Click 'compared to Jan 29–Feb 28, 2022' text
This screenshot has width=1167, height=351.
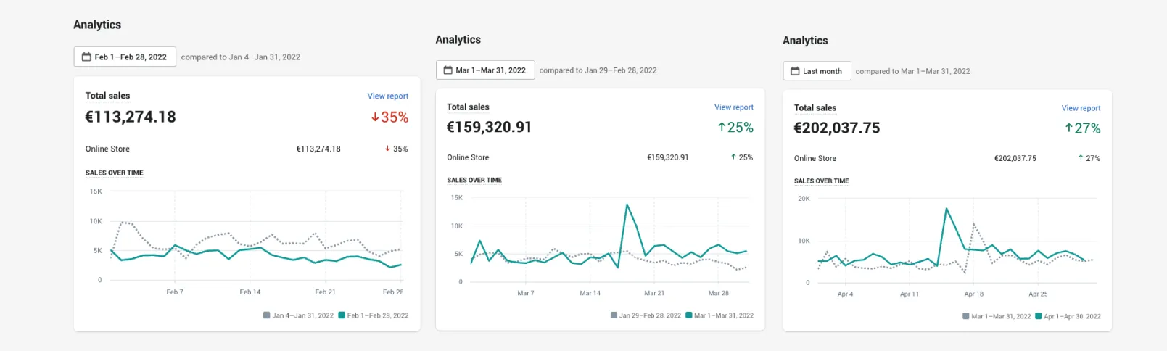pyautogui.click(x=598, y=70)
